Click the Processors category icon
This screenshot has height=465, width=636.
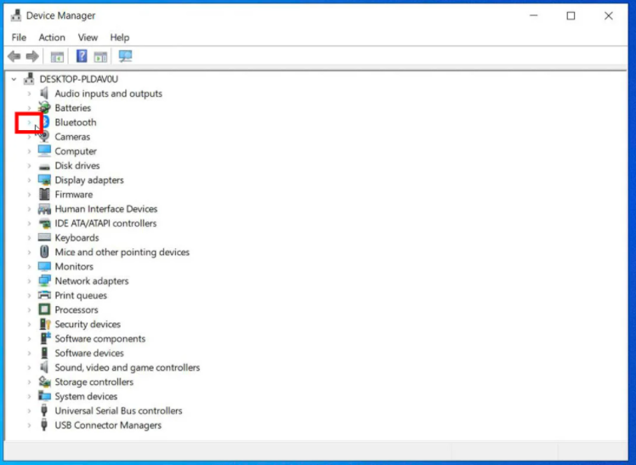(44, 310)
